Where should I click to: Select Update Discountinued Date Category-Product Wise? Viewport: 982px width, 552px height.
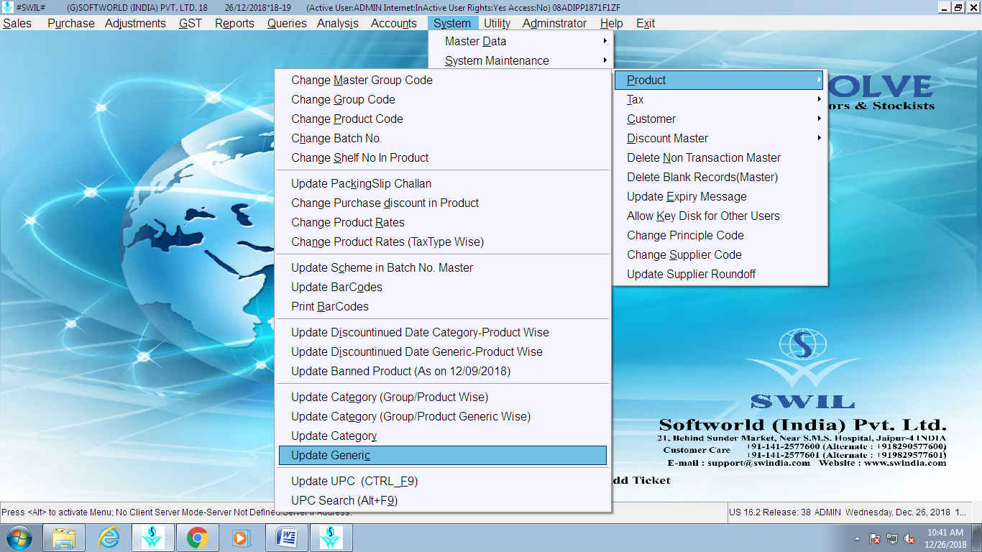[x=443, y=332]
